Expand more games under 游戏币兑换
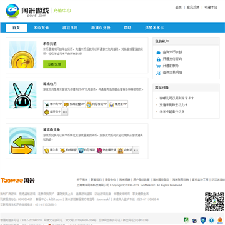The width and height of the screenshot is (225, 225). 136,150
